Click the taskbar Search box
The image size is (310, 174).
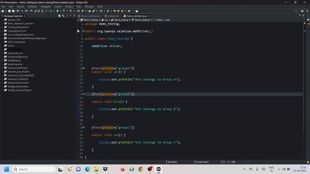click(34, 169)
